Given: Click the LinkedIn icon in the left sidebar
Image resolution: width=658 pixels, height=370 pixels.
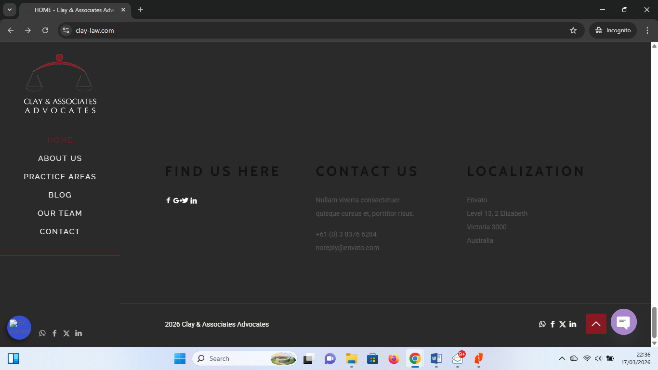Looking at the screenshot, I should 79,333.
